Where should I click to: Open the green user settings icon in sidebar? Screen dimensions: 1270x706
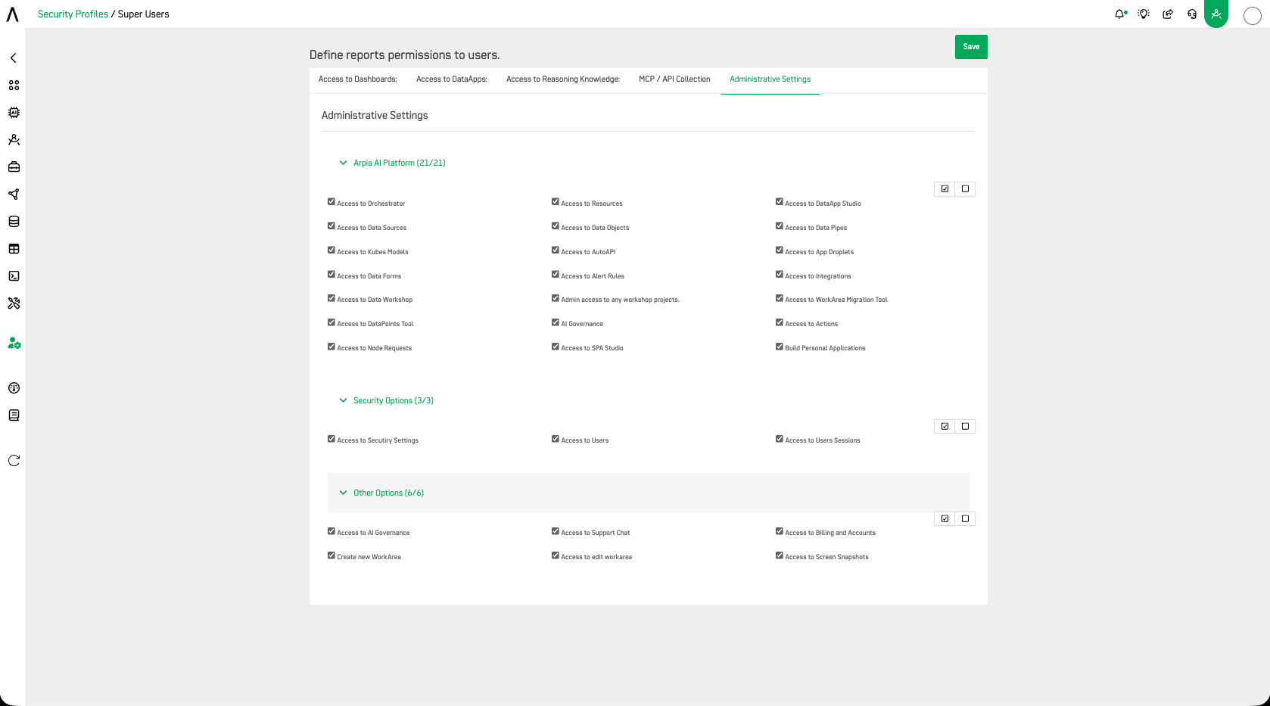(x=14, y=343)
